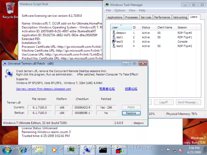
Task: Switch to the Networking tab
Action: pos(180,17)
